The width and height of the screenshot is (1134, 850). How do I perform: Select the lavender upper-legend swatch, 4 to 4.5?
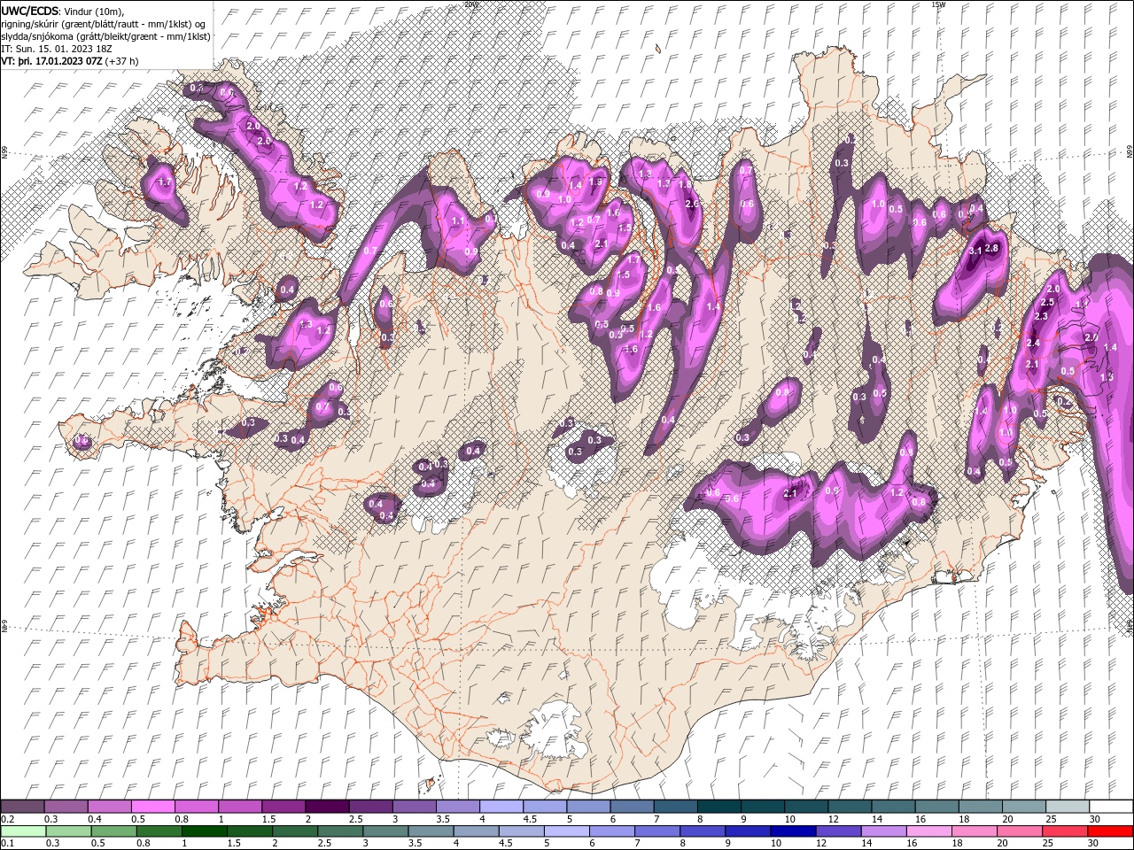coord(501,807)
